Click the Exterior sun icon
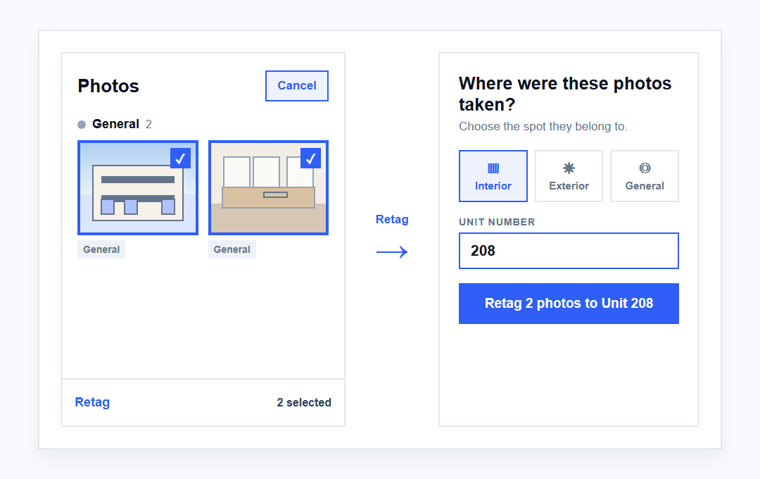760x479 pixels. coord(569,168)
